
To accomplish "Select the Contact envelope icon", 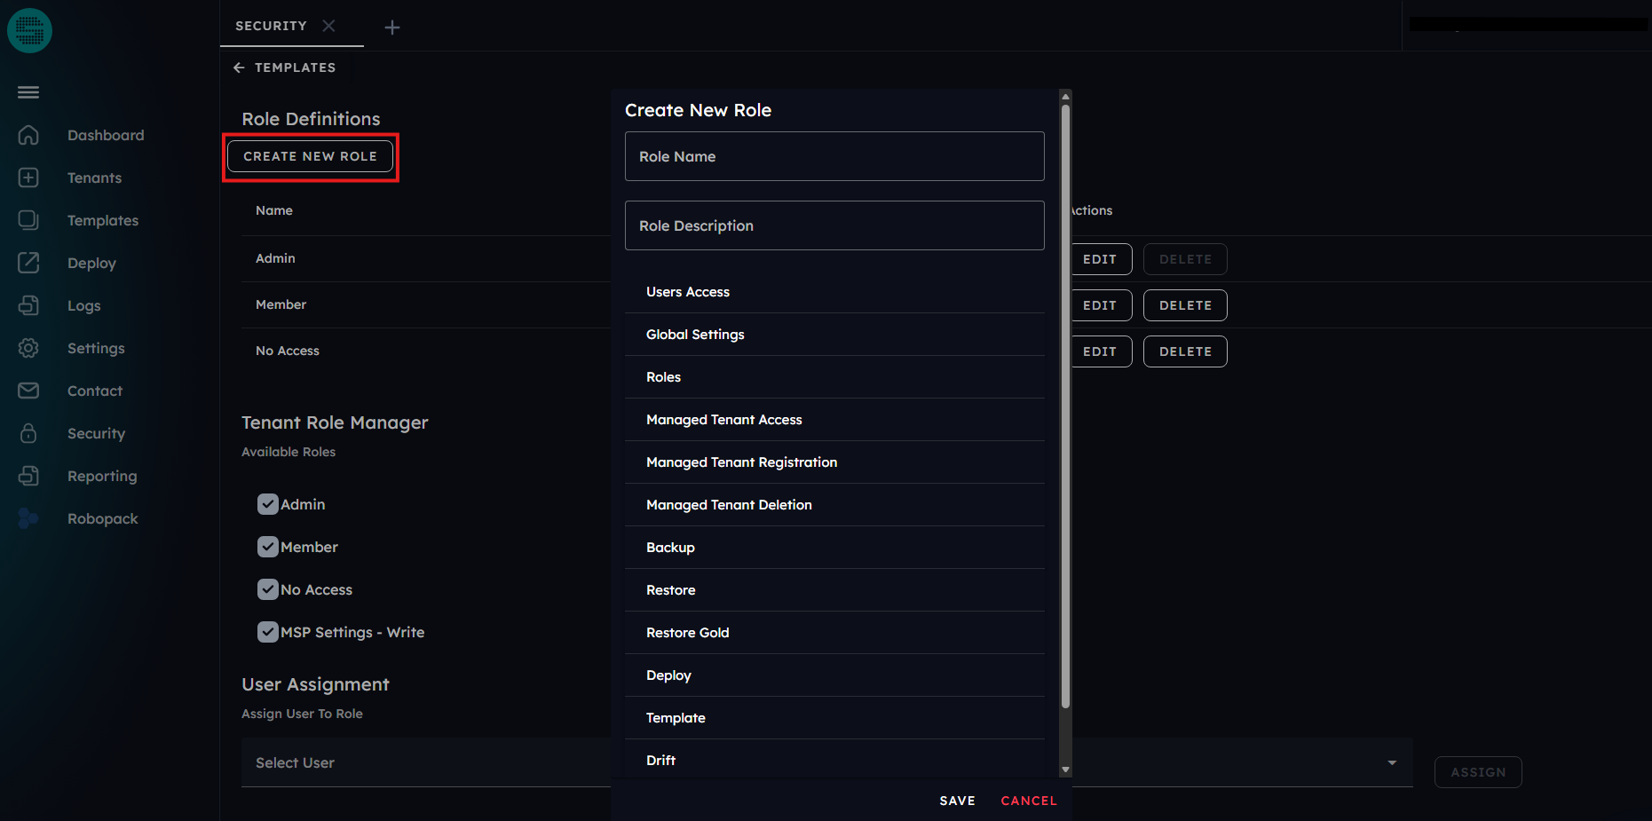I will [28, 391].
